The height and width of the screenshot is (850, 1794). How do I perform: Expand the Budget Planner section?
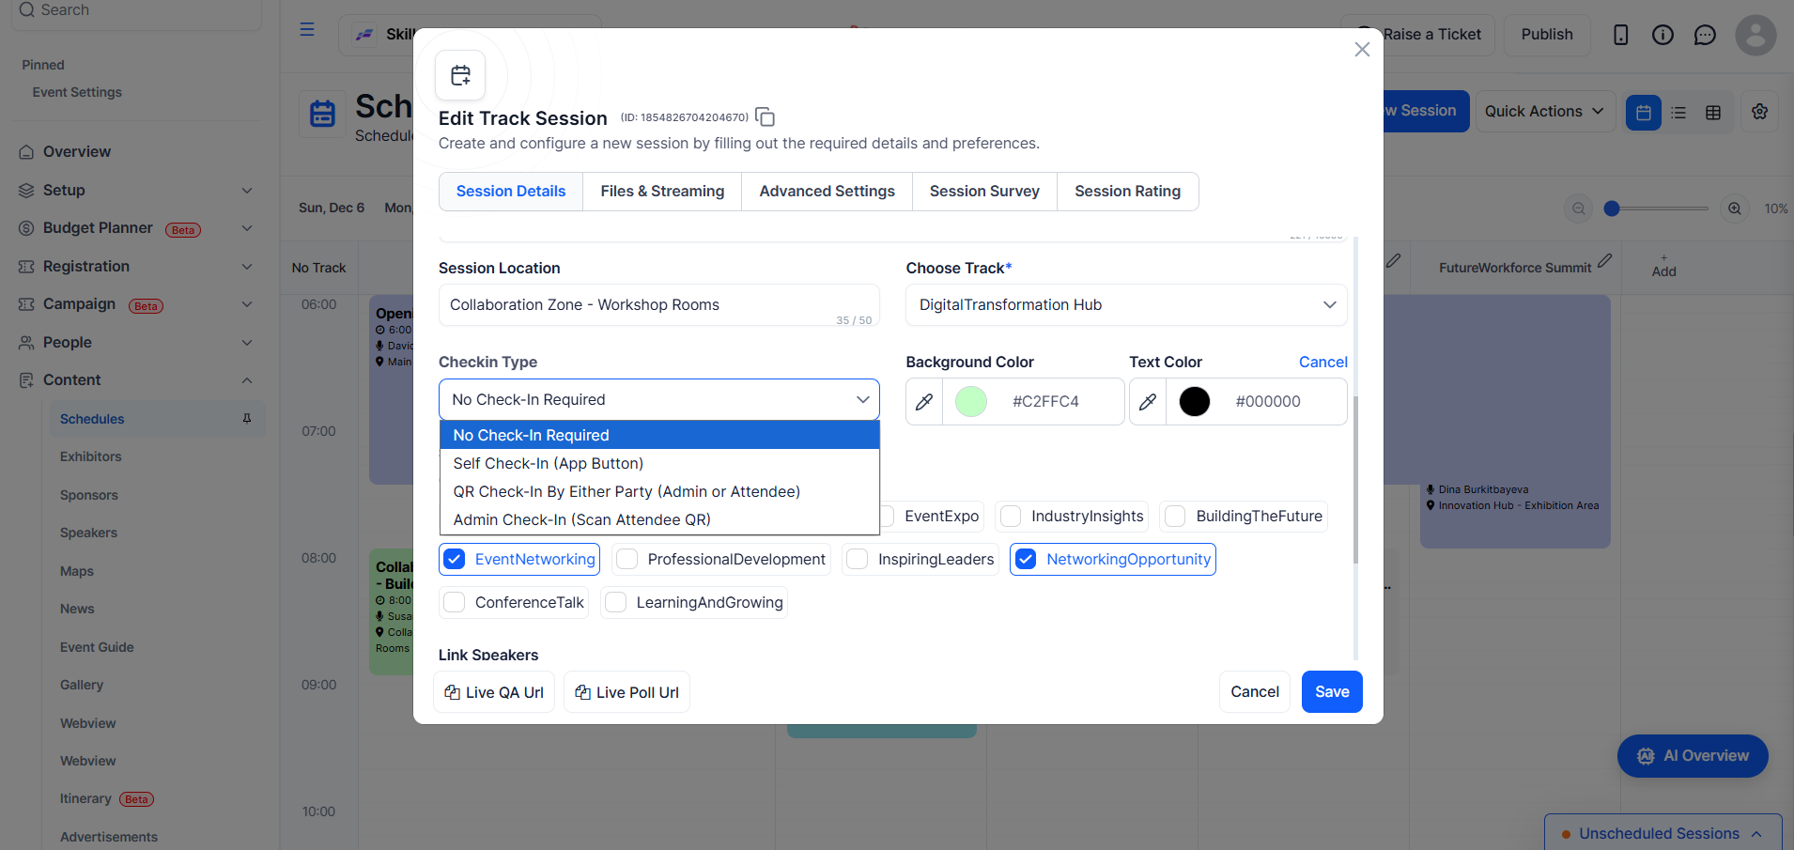tap(247, 228)
